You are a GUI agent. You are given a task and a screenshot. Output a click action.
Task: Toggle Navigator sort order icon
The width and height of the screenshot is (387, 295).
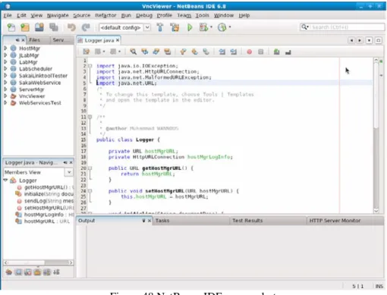click(56, 272)
